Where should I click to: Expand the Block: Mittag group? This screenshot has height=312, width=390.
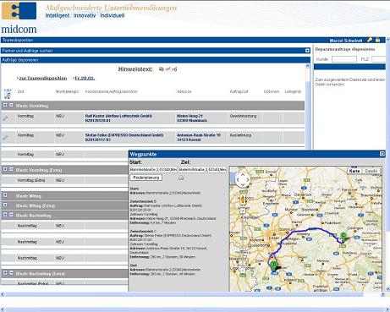click(5, 195)
